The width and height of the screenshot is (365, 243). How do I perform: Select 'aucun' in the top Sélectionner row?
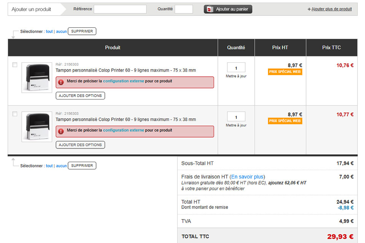(61, 32)
